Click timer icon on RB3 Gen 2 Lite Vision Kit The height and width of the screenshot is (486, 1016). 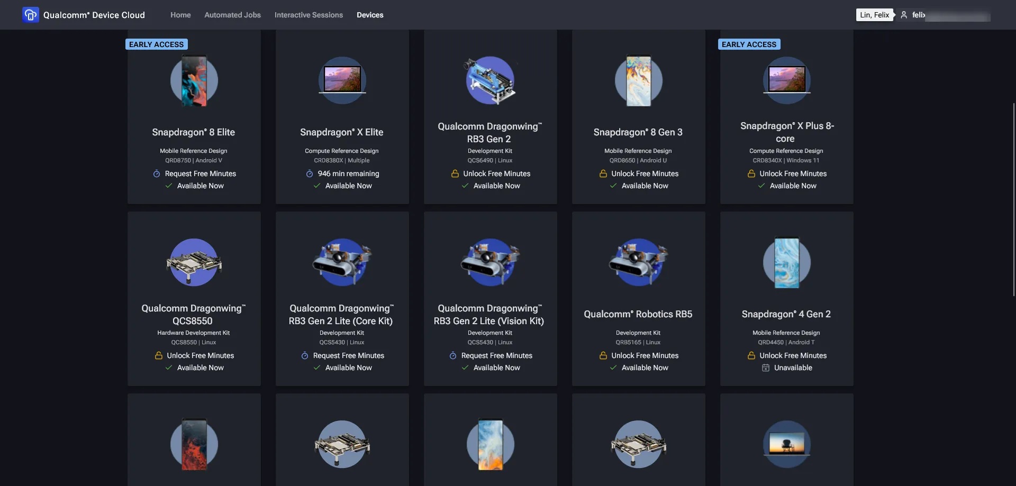pyautogui.click(x=453, y=355)
